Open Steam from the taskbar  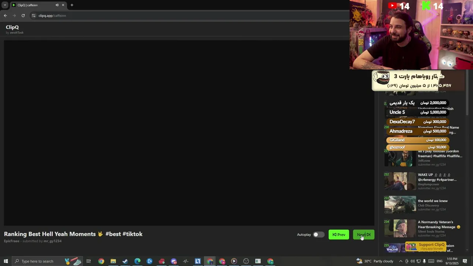[x=125, y=261]
